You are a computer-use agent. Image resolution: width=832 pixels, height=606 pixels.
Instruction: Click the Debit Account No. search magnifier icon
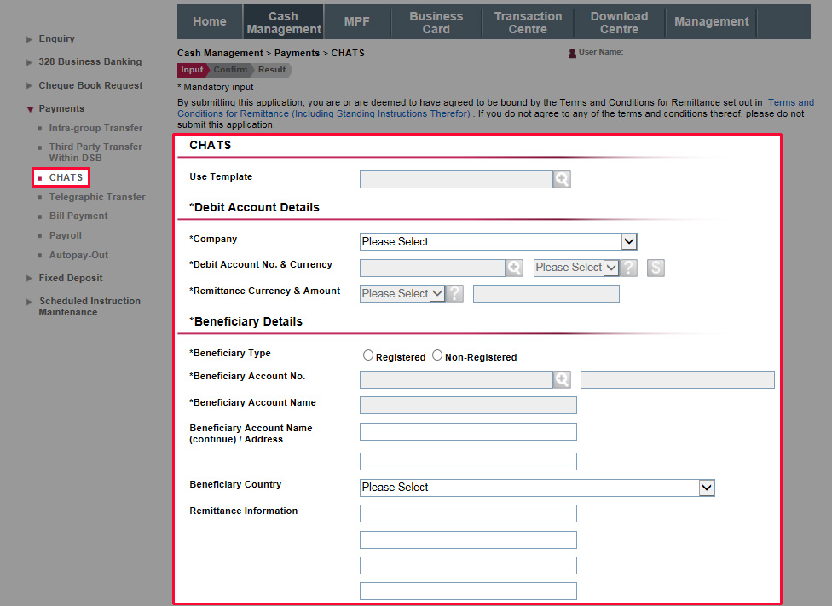click(x=514, y=268)
